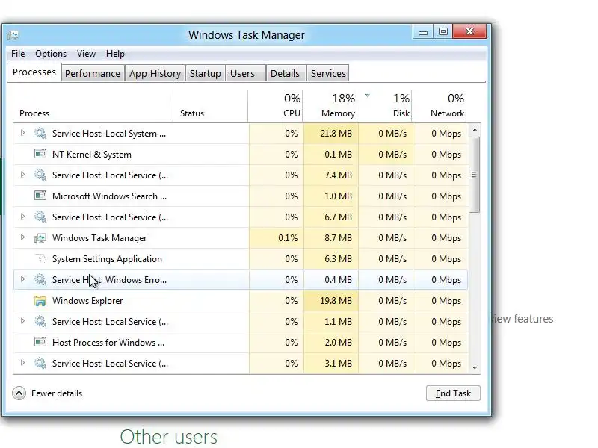This screenshot has height=448, width=598.
Task: Click the Windows Task Manager row icon
Action: point(40,237)
